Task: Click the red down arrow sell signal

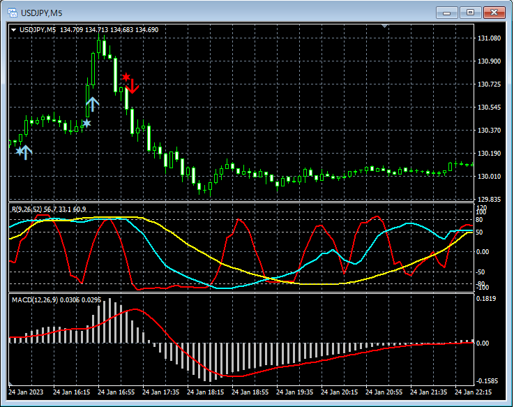Action: [x=133, y=87]
